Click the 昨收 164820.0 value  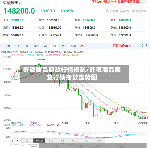coord(17,35)
